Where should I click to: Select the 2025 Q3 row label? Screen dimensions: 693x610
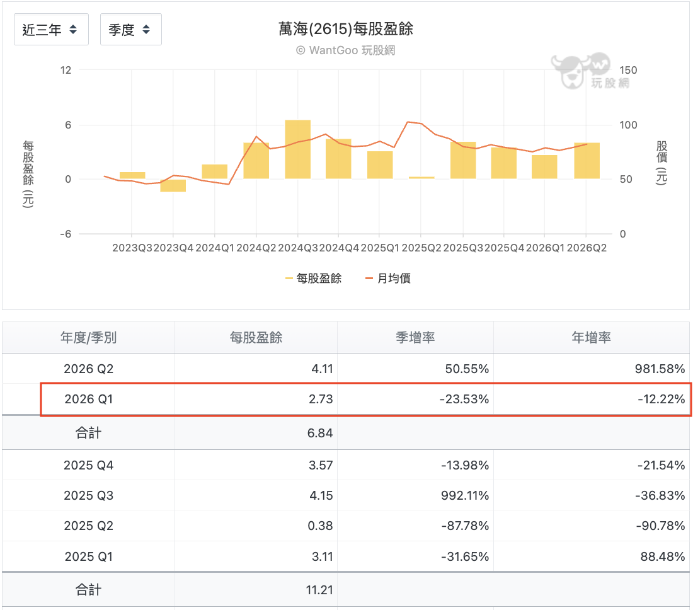(x=88, y=495)
